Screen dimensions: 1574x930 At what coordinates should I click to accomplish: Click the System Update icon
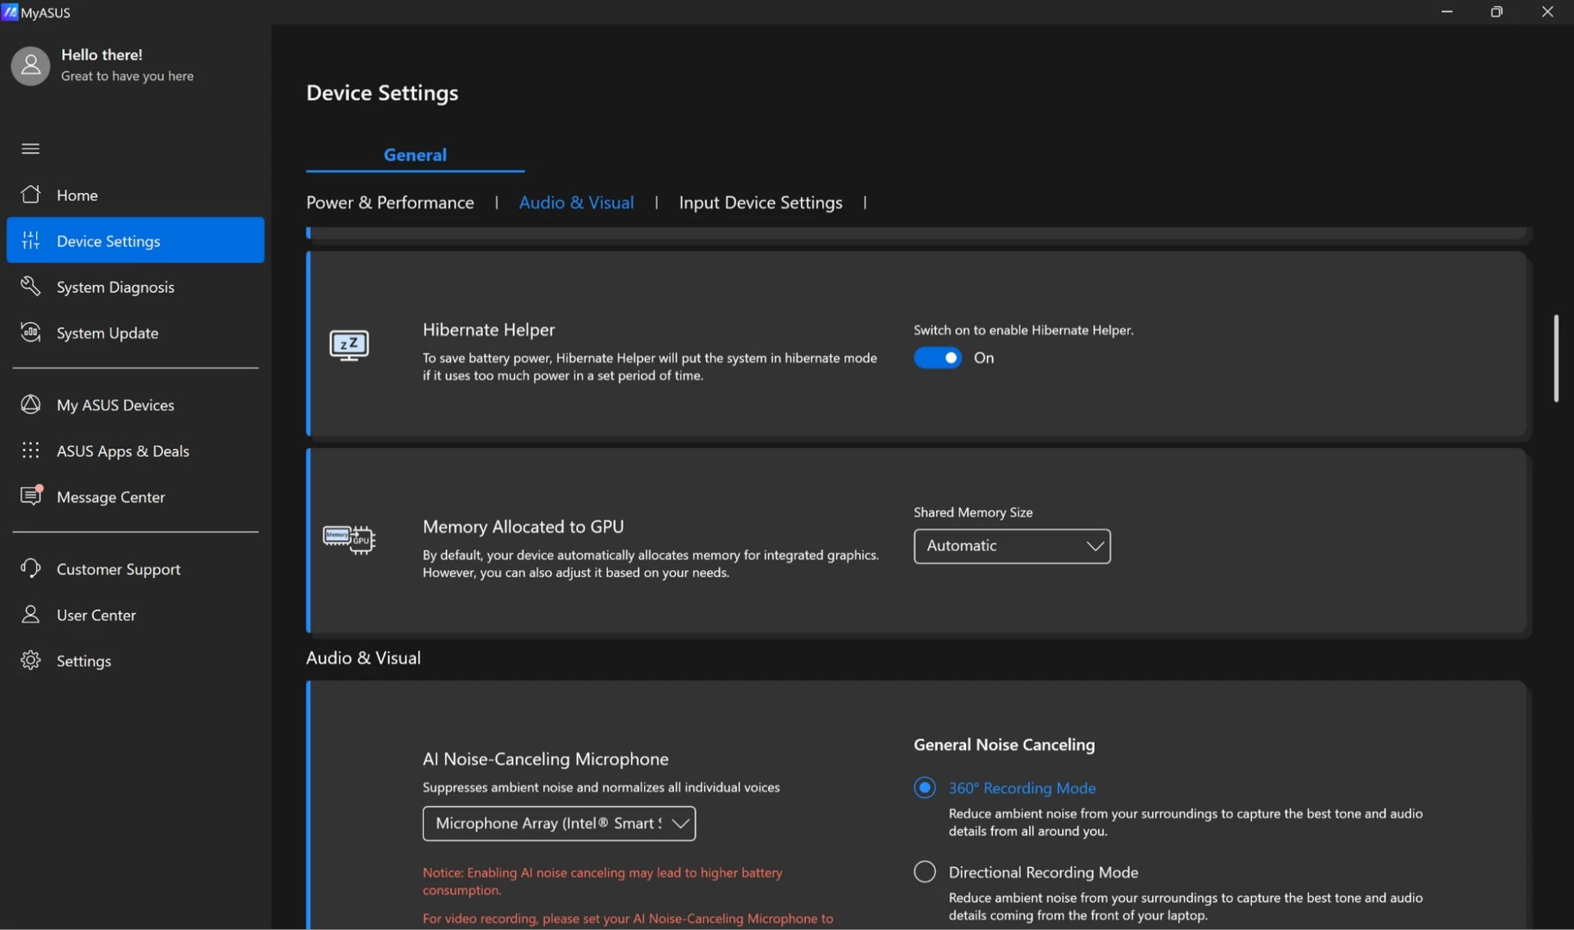pyautogui.click(x=31, y=332)
